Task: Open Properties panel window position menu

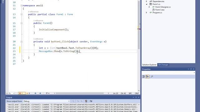Action: [188, 69]
